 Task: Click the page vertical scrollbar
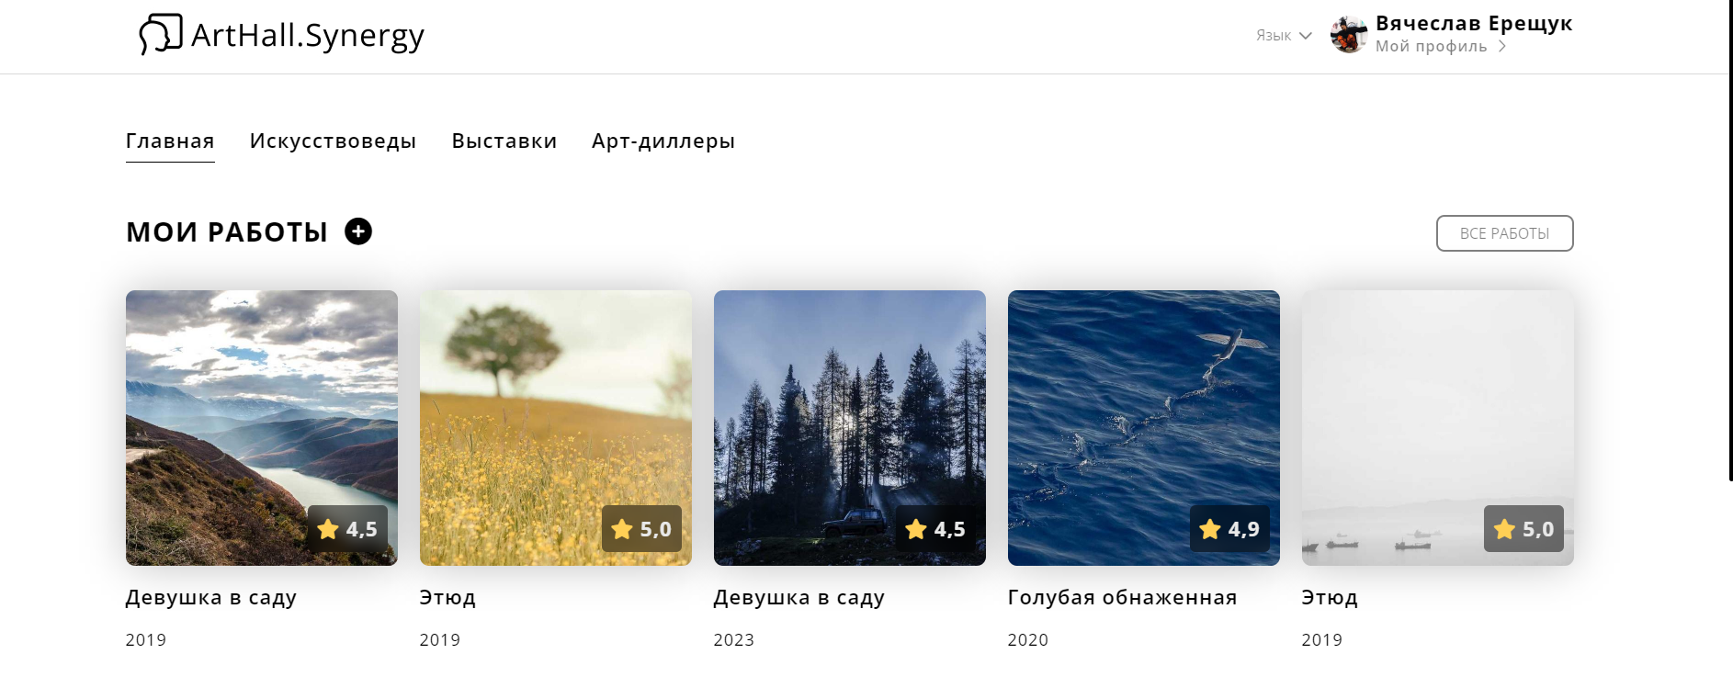click(1730, 239)
